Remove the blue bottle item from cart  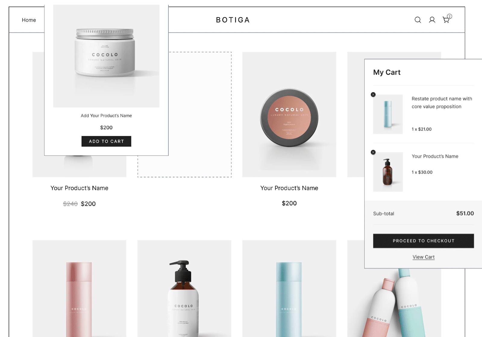(x=373, y=95)
